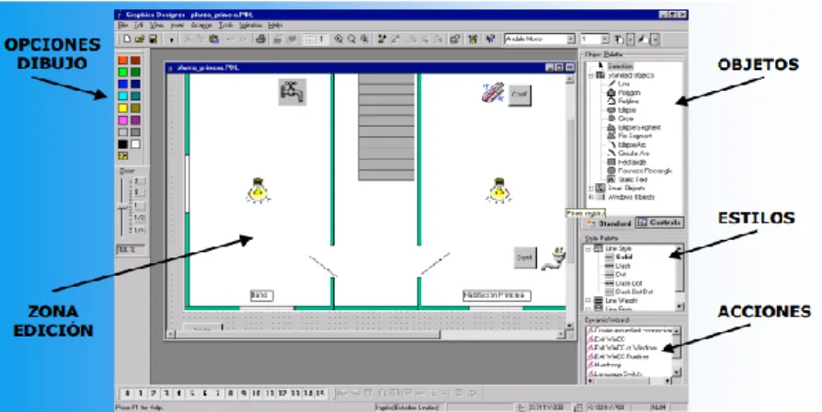Toggle layer 1 in the layer bar
The width and height of the screenshot is (822, 412).
click(140, 393)
